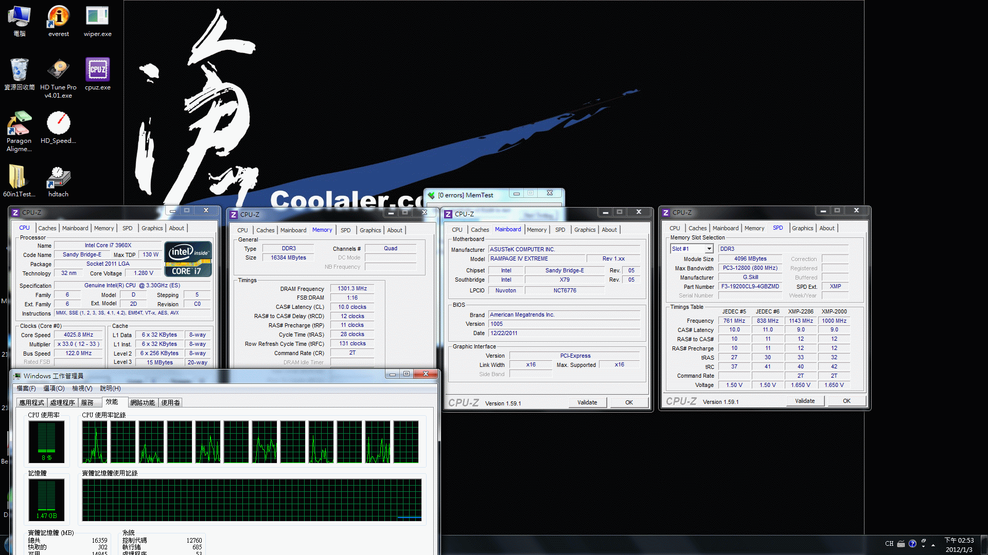The image size is (988, 555).
Task: Open 檢視 menu in Task Manager
Action: (x=80, y=387)
